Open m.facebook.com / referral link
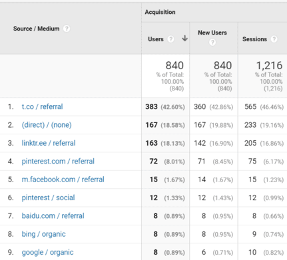Viewport: 287px width, 260px height. 63,180
